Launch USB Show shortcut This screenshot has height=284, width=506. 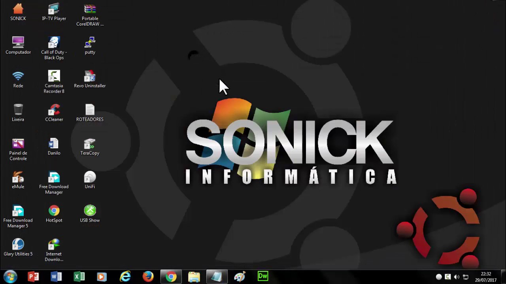pos(90,213)
